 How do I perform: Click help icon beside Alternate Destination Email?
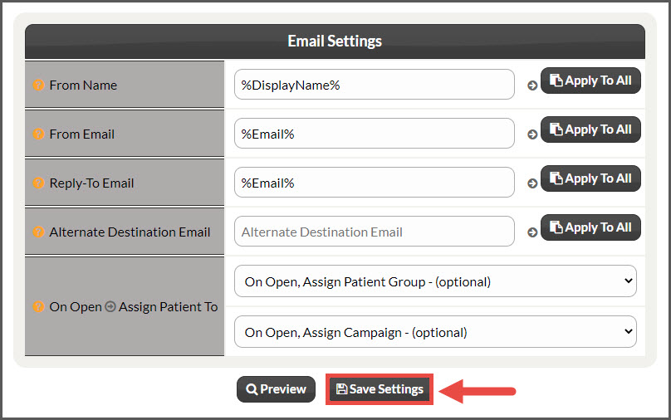pyautogui.click(x=38, y=232)
